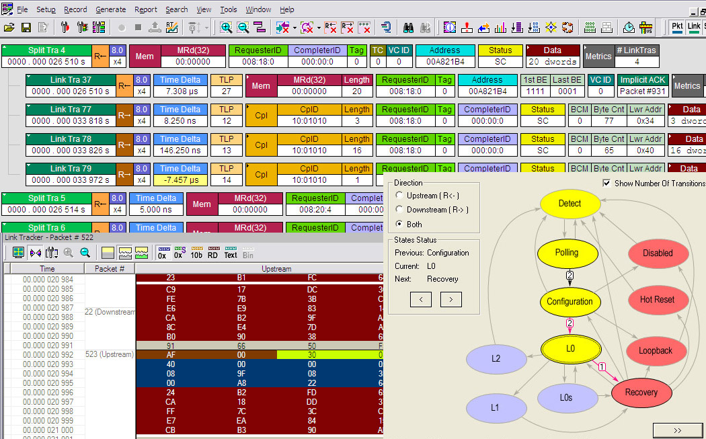Open the Report menu
The image size is (706, 439).
pyautogui.click(x=145, y=9)
